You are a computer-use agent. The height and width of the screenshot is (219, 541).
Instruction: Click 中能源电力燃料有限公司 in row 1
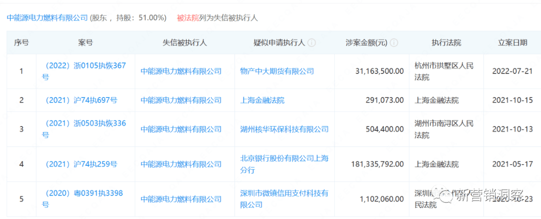(181, 71)
